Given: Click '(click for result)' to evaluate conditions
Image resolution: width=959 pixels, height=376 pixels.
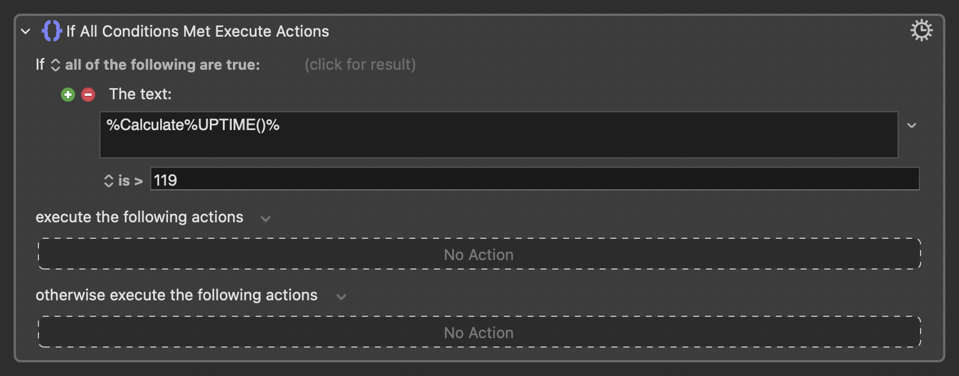Looking at the screenshot, I should tap(359, 64).
